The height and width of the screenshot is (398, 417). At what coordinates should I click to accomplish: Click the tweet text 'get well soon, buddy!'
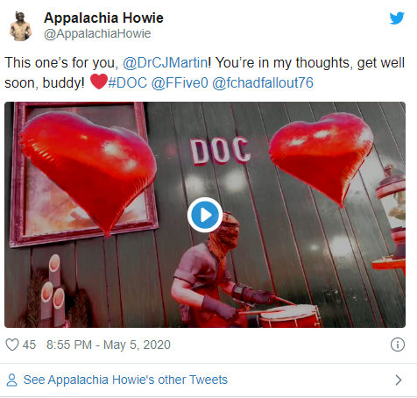[x=204, y=73]
